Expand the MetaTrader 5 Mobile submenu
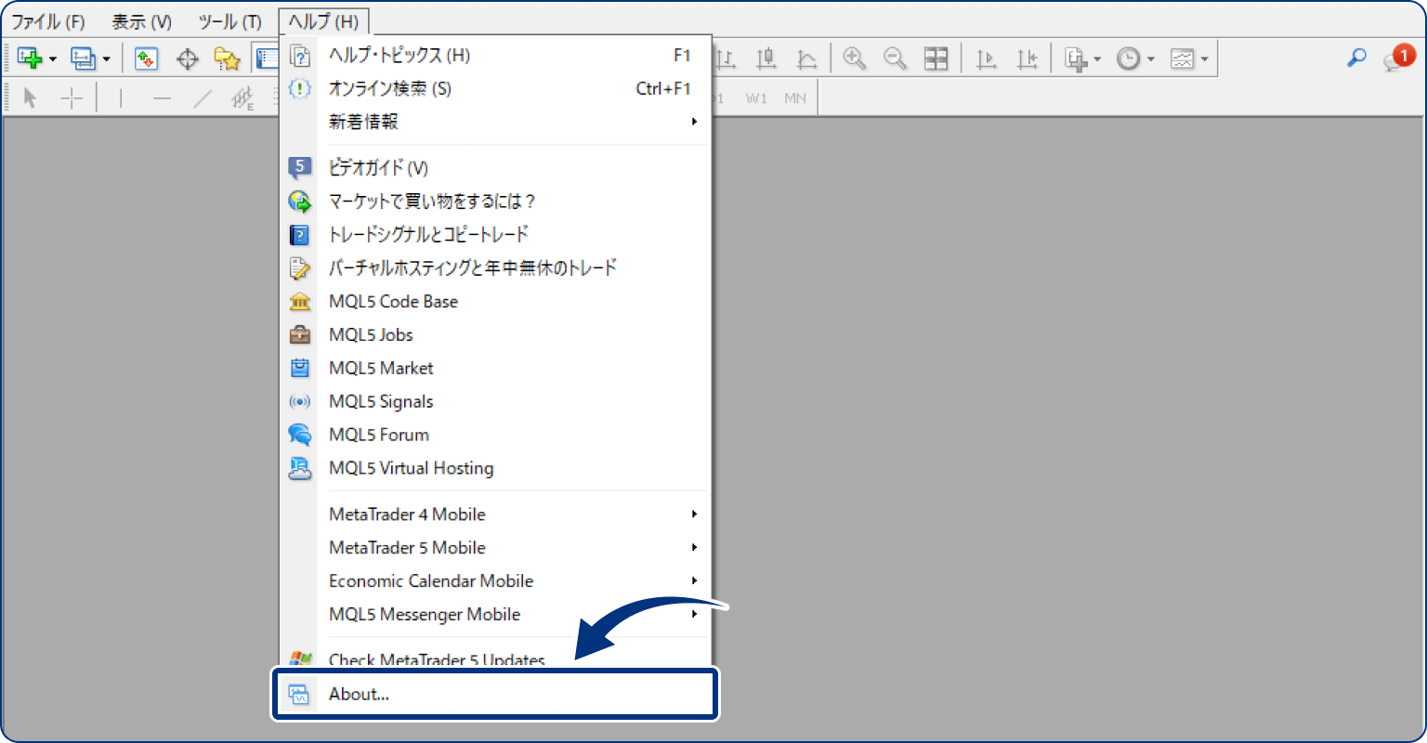The height and width of the screenshot is (743, 1427). point(495,548)
